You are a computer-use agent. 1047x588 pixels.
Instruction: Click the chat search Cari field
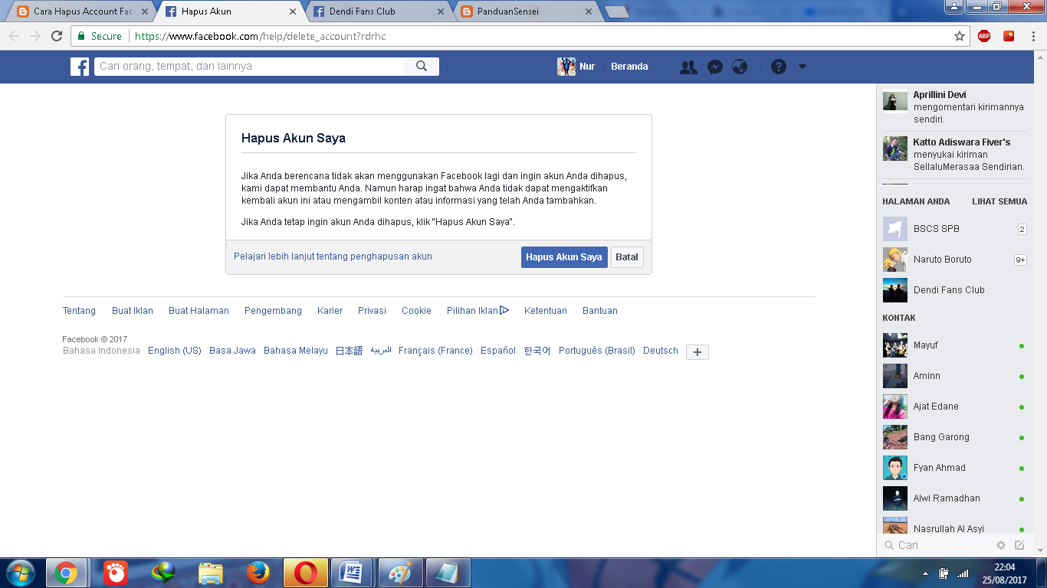(x=935, y=545)
